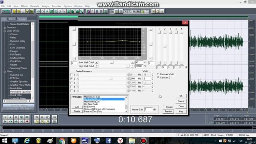This screenshot has width=256, height=144.
Task: Enable band 4 center frequency checkbox
Action: click(x=72, y=87)
